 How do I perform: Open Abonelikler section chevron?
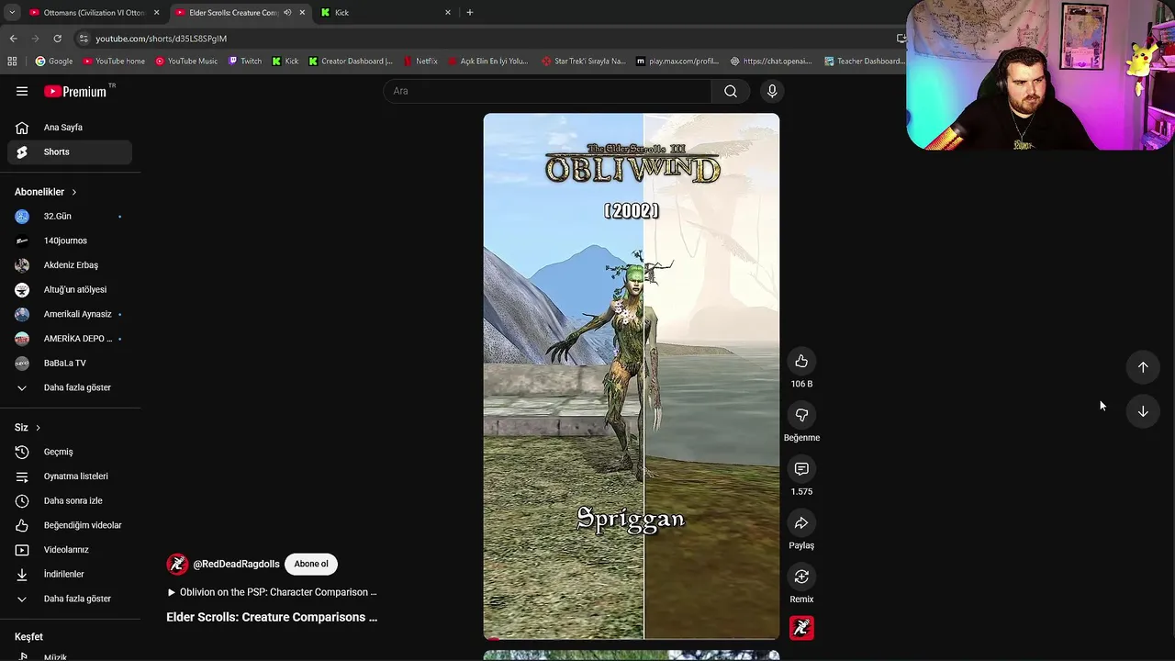tap(74, 192)
